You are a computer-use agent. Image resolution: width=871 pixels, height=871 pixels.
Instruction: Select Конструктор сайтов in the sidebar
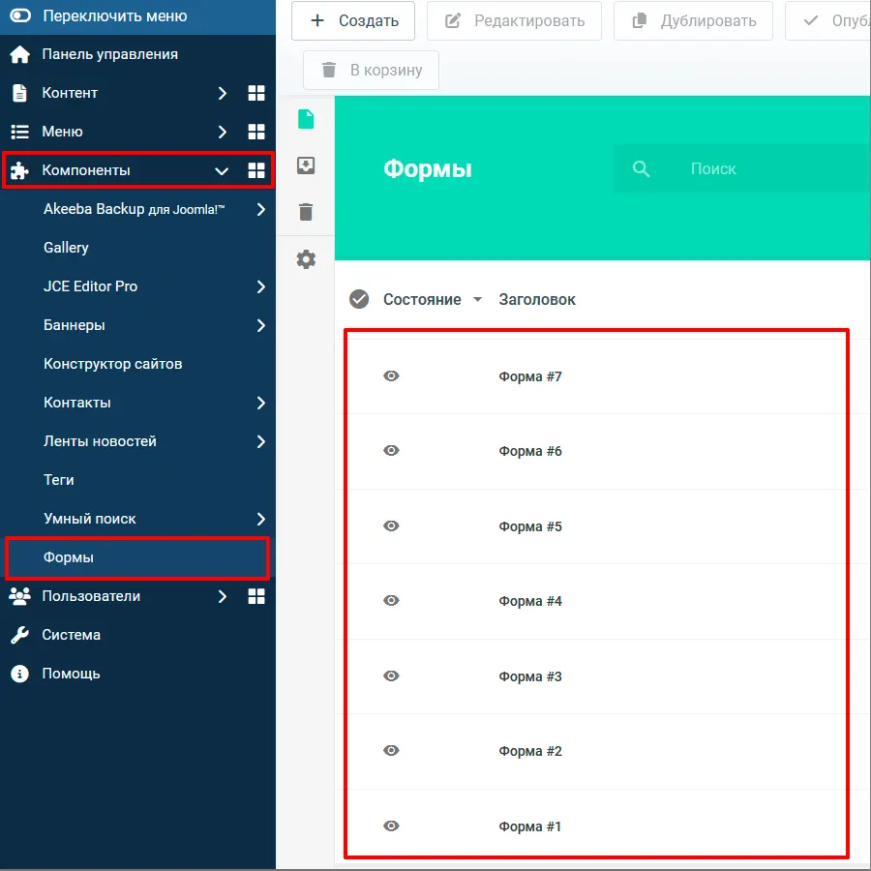point(112,364)
